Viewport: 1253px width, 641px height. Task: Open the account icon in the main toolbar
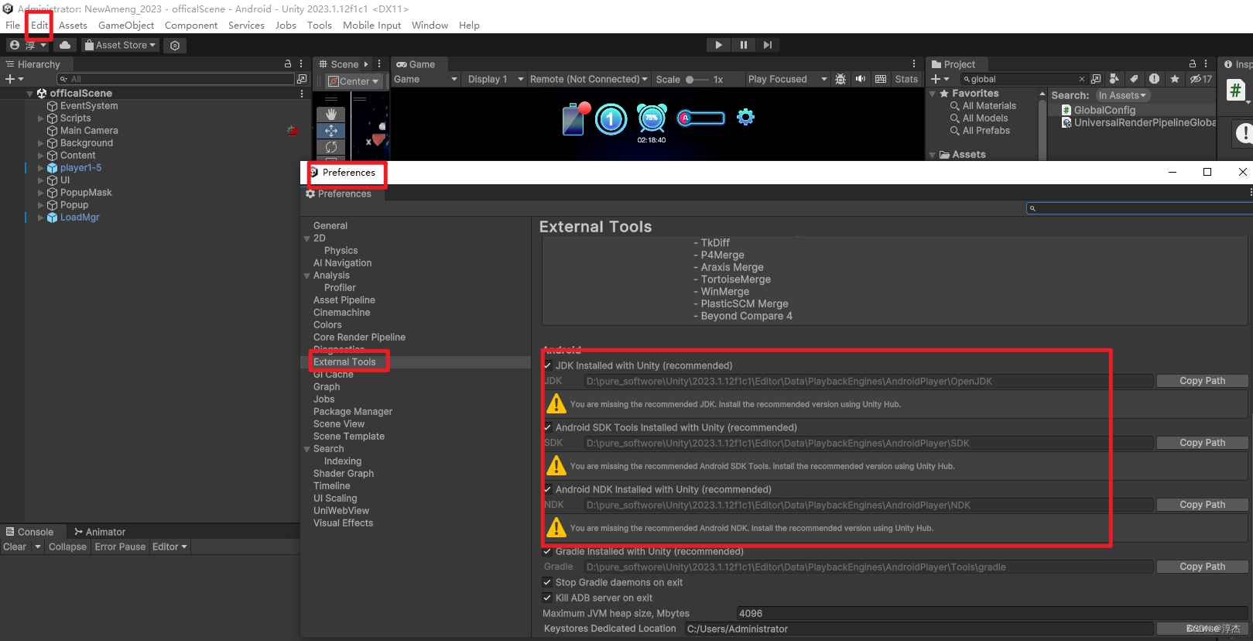point(15,45)
